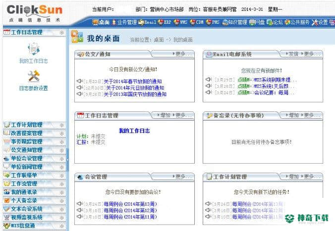Open 知识管理 in navigation bar
The height and width of the screenshot is (231, 335).
[235, 22]
